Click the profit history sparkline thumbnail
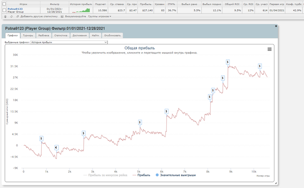The height and width of the screenshot is (188, 304). point(81,10)
